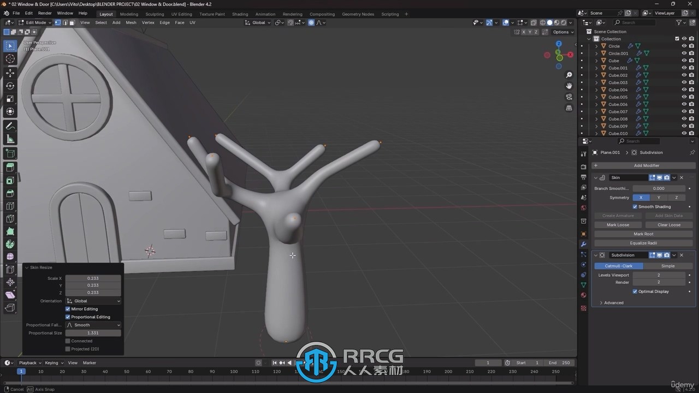This screenshot has height=393, width=699.
Task: Select the Poly Build tool
Action: [10, 231]
